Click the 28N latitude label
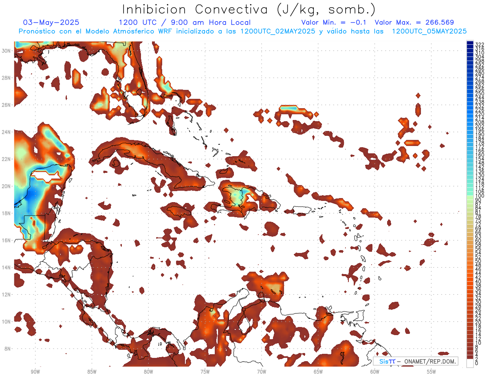489x377 pixels. pos(7,78)
